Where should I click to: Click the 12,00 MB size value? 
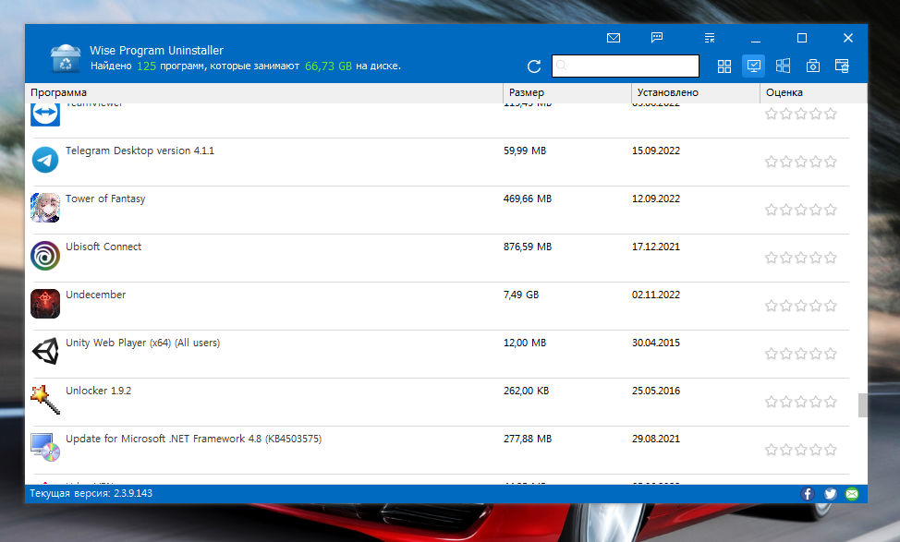click(525, 343)
